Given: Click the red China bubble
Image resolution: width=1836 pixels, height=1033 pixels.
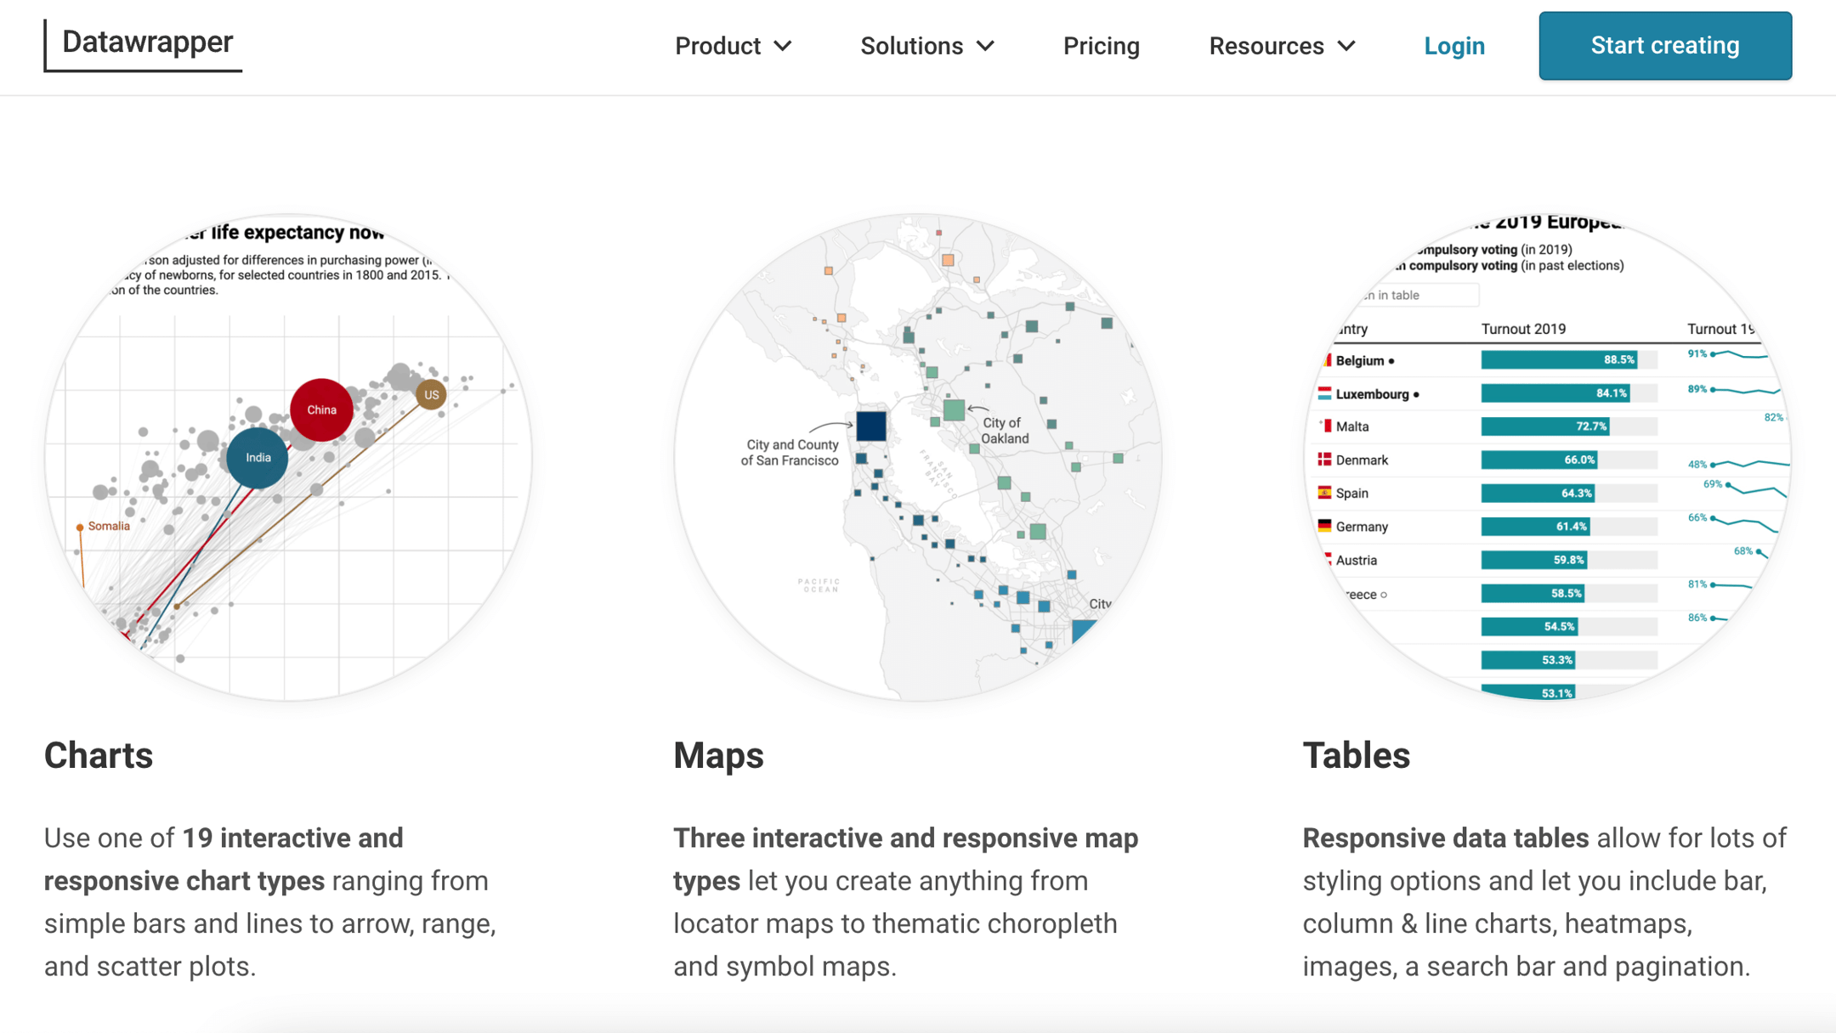Looking at the screenshot, I should coord(321,409).
